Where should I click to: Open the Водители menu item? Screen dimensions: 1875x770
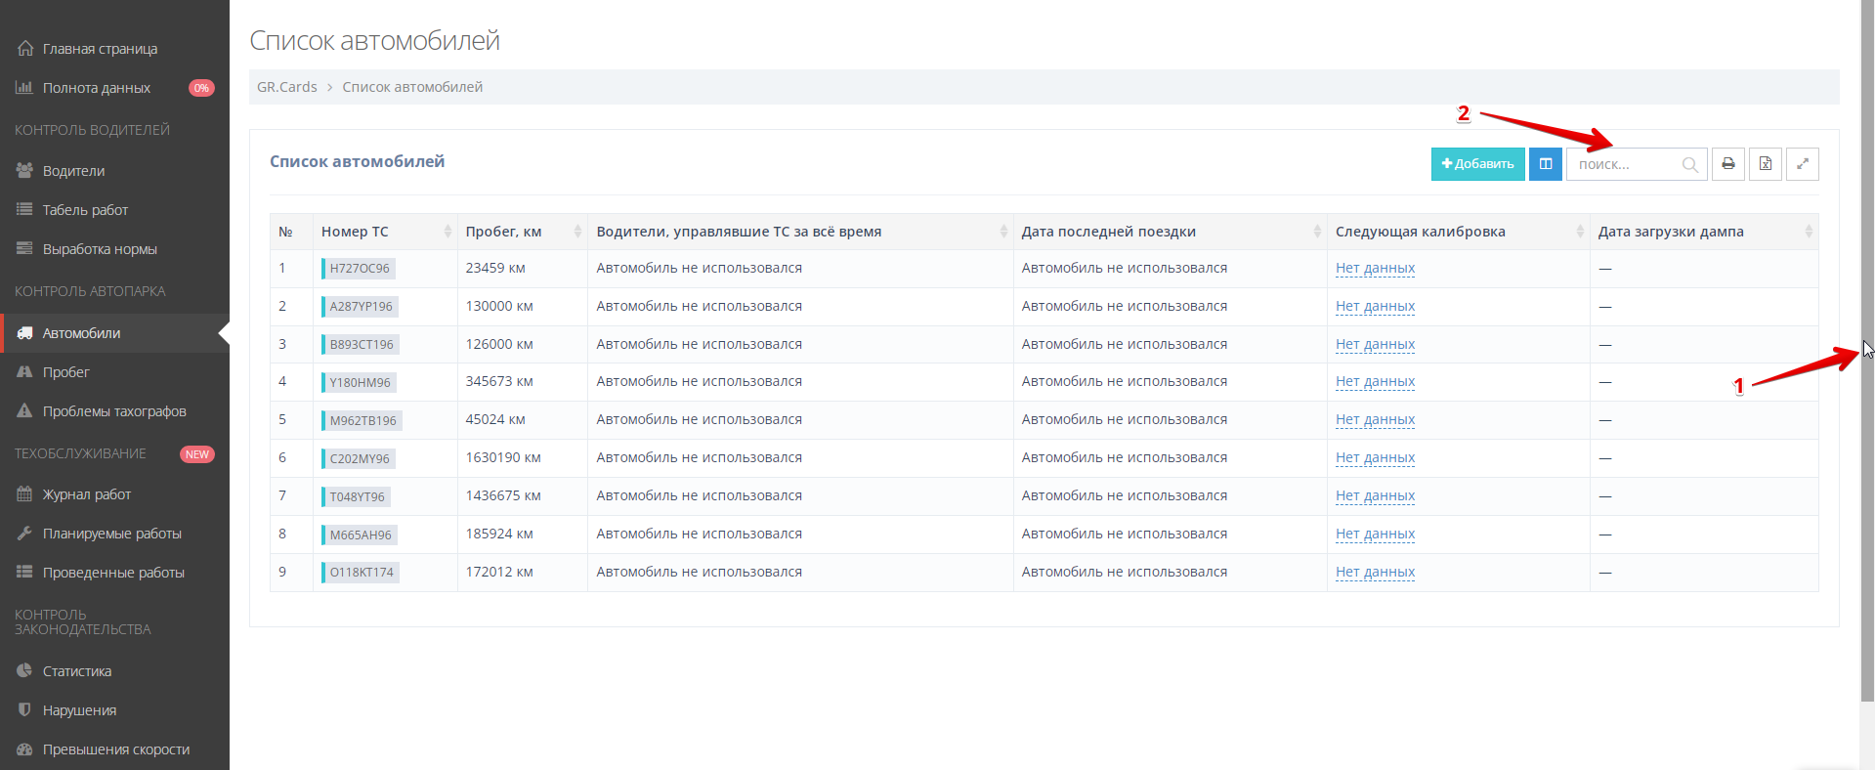pos(73,171)
